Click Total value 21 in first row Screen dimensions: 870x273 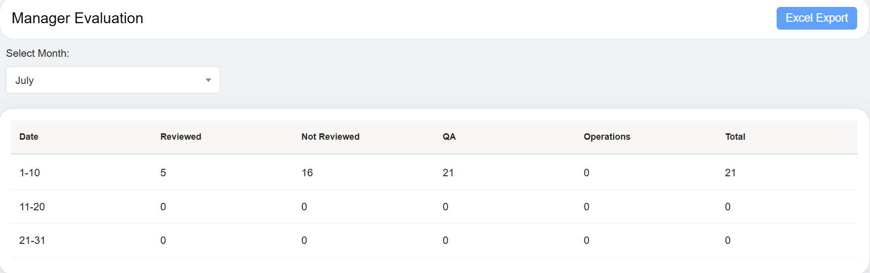(x=730, y=173)
